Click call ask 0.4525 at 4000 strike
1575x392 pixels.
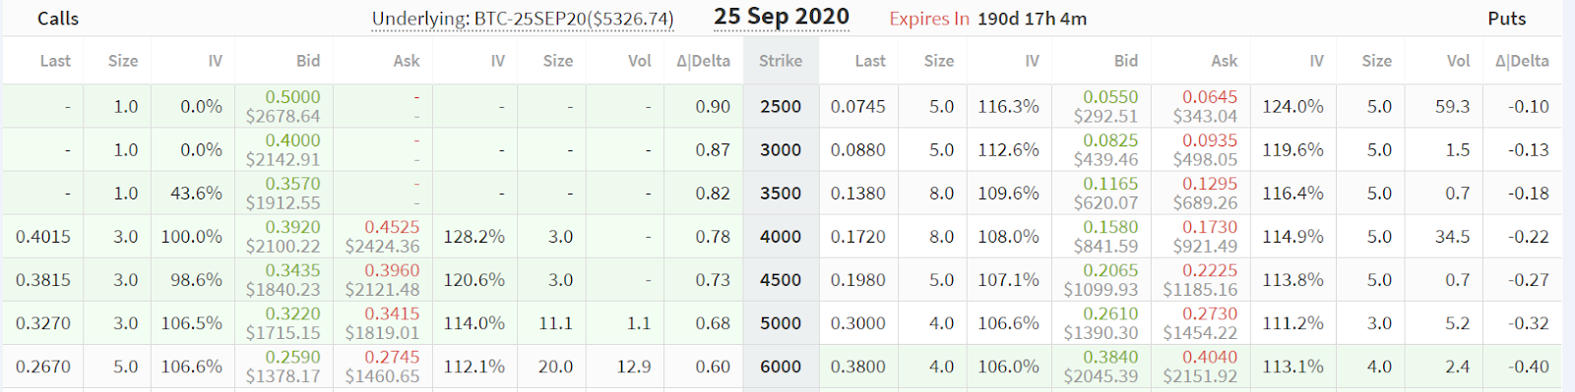coord(392,227)
